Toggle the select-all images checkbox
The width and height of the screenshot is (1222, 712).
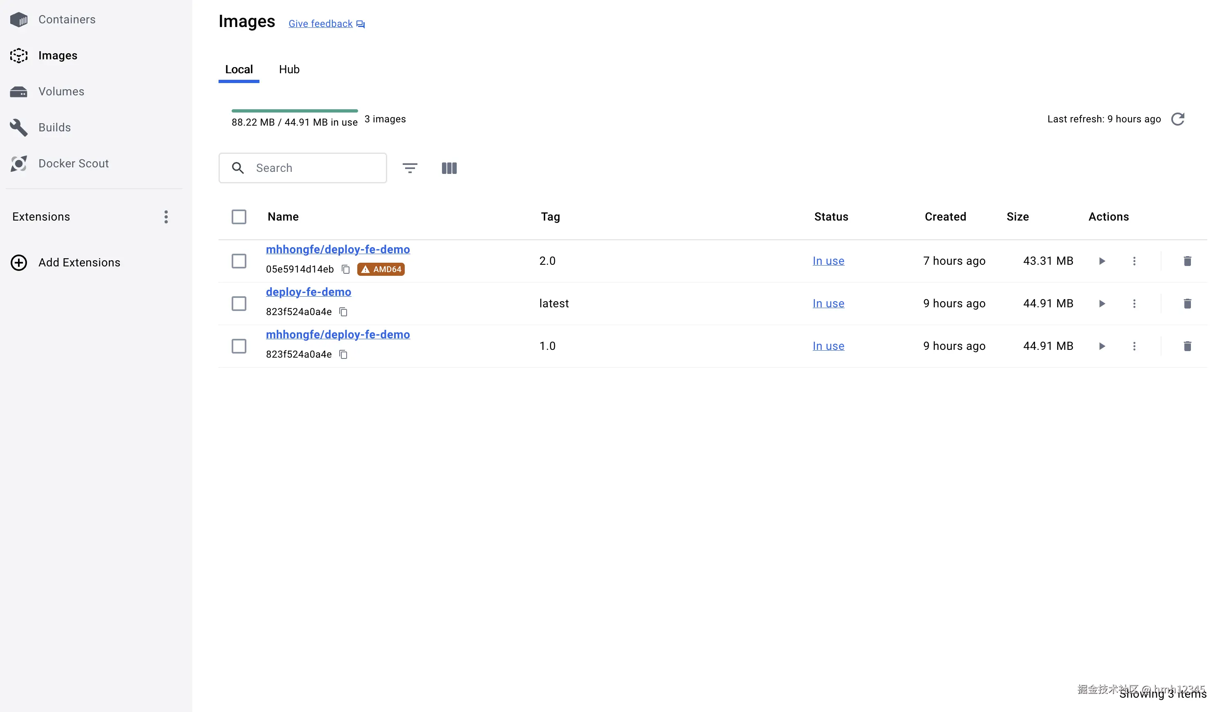[239, 217]
